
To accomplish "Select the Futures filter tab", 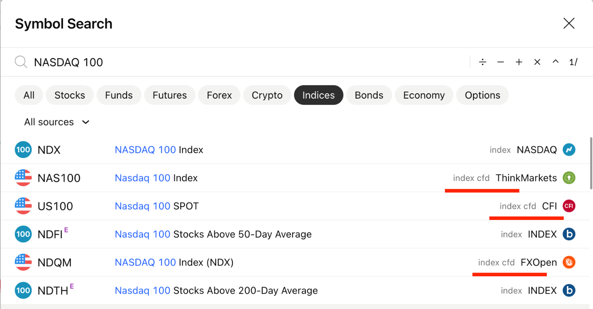I will [170, 95].
